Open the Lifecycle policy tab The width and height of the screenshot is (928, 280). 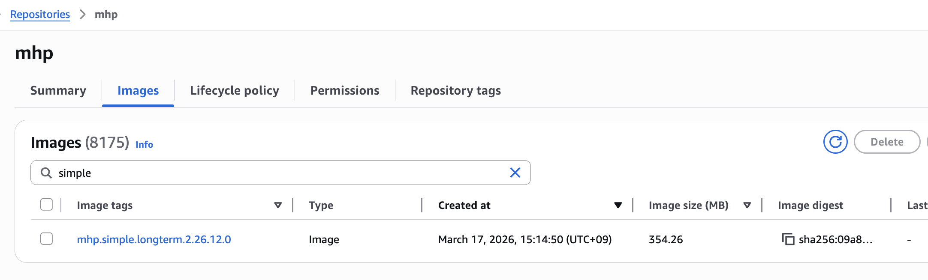[234, 91]
